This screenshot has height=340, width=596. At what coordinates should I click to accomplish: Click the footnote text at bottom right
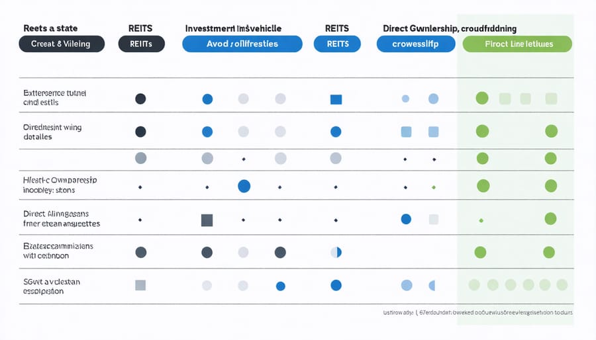pos(478,312)
